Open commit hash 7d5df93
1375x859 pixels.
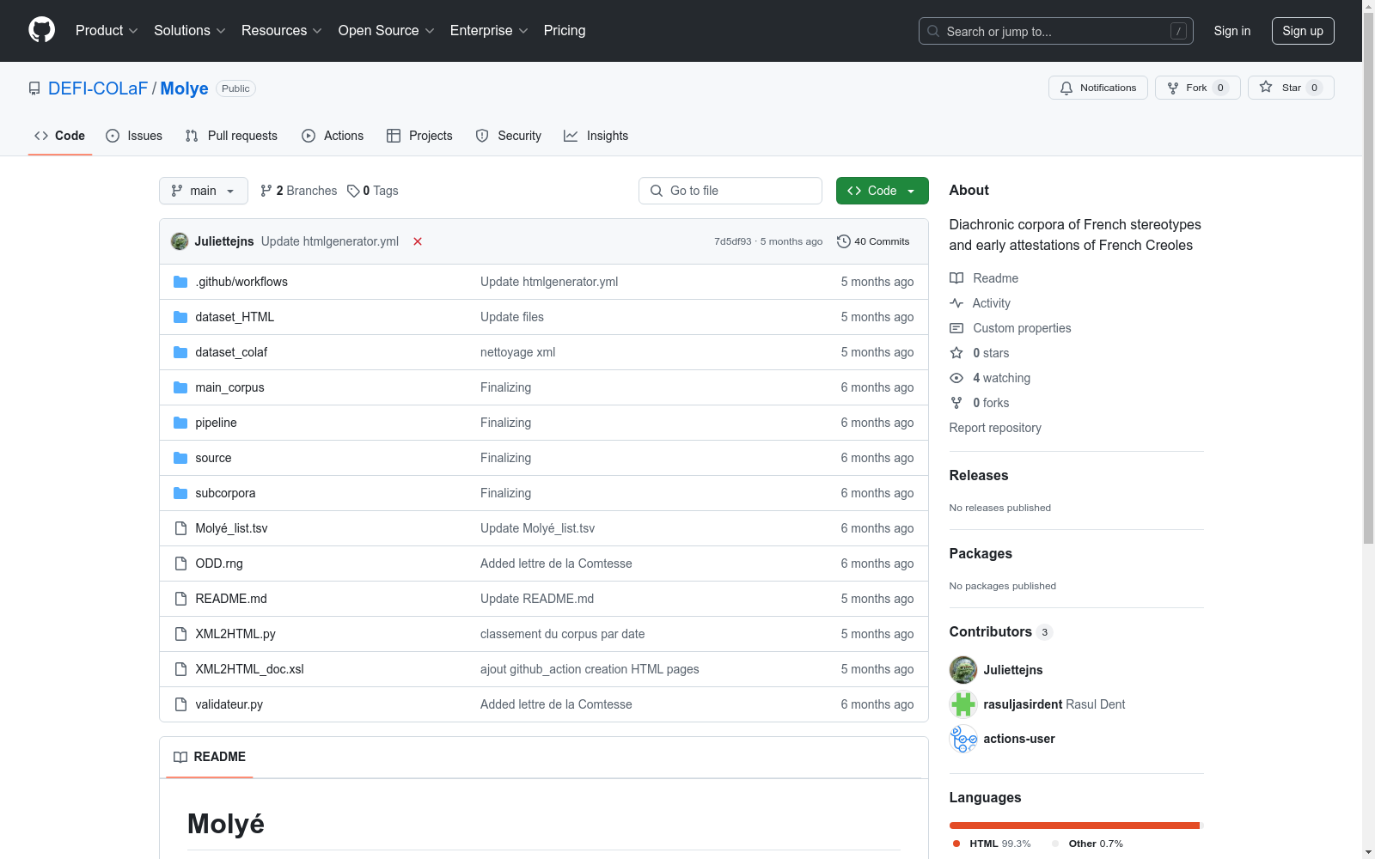(x=732, y=241)
